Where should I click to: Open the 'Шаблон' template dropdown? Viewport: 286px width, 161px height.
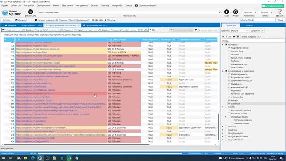[239, 31]
